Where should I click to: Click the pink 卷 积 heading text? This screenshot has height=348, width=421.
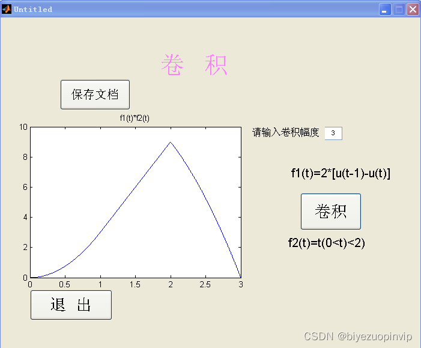coord(194,65)
